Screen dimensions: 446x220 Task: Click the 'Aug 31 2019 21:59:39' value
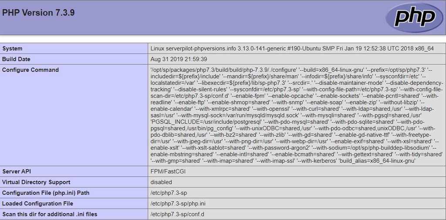179,59
